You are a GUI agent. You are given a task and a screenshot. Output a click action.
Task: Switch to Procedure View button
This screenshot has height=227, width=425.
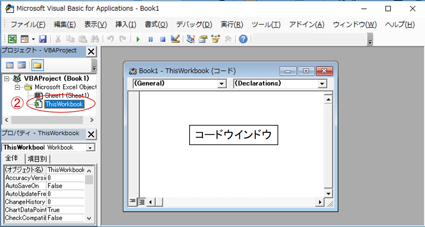(132, 202)
